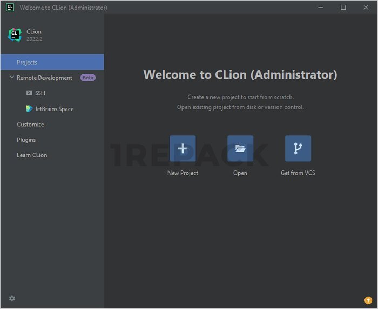Image resolution: width=378 pixels, height=309 pixels.
Task: Click the Get from VCS text label
Action: tap(298, 173)
